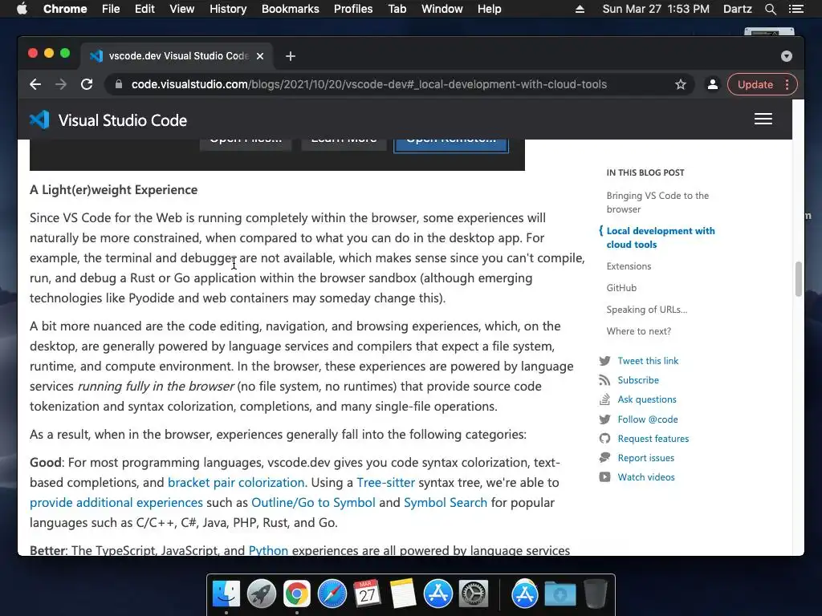Open the Tab menu
This screenshot has width=822, height=616.
coord(397,9)
